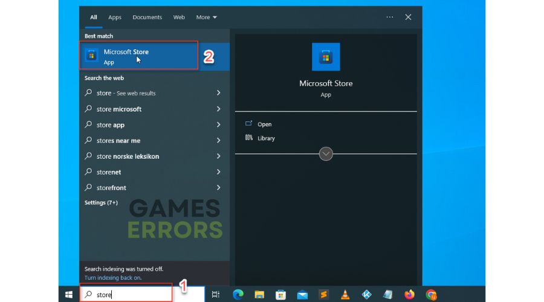Open VLC media player from the taskbar
Image resolution: width=544 pixels, height=302 pixels.
coord(345,294)
